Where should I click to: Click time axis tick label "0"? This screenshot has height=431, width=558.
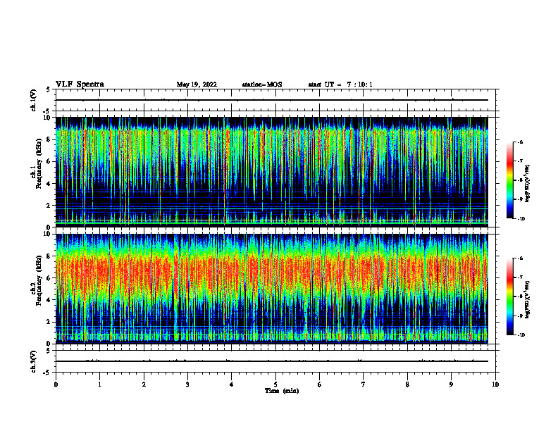click(56, 385)
